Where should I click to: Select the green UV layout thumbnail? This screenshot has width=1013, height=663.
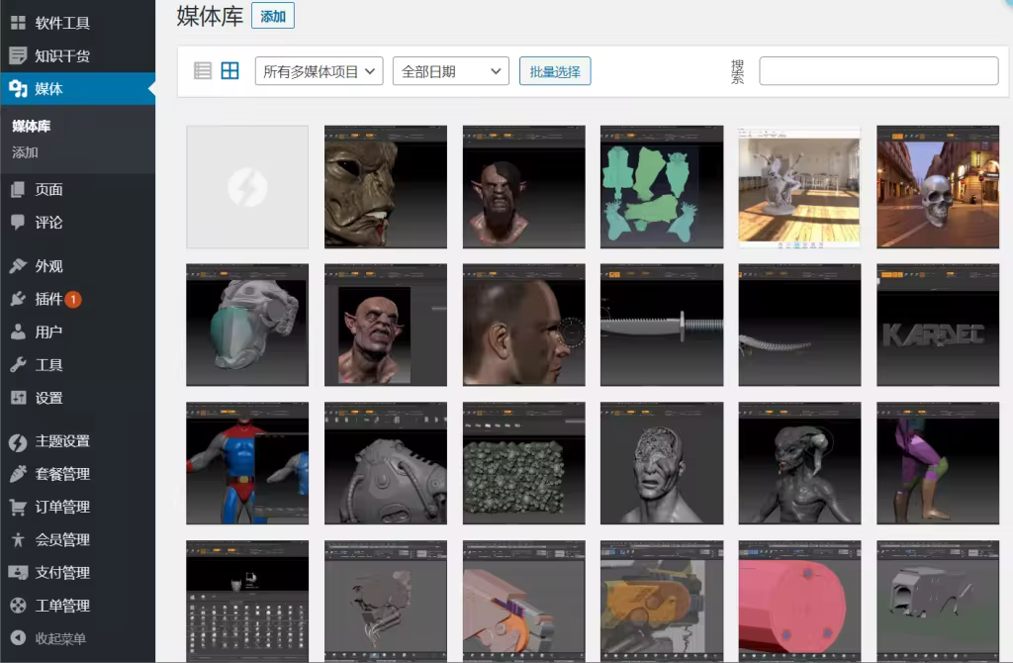pos(662,187)
